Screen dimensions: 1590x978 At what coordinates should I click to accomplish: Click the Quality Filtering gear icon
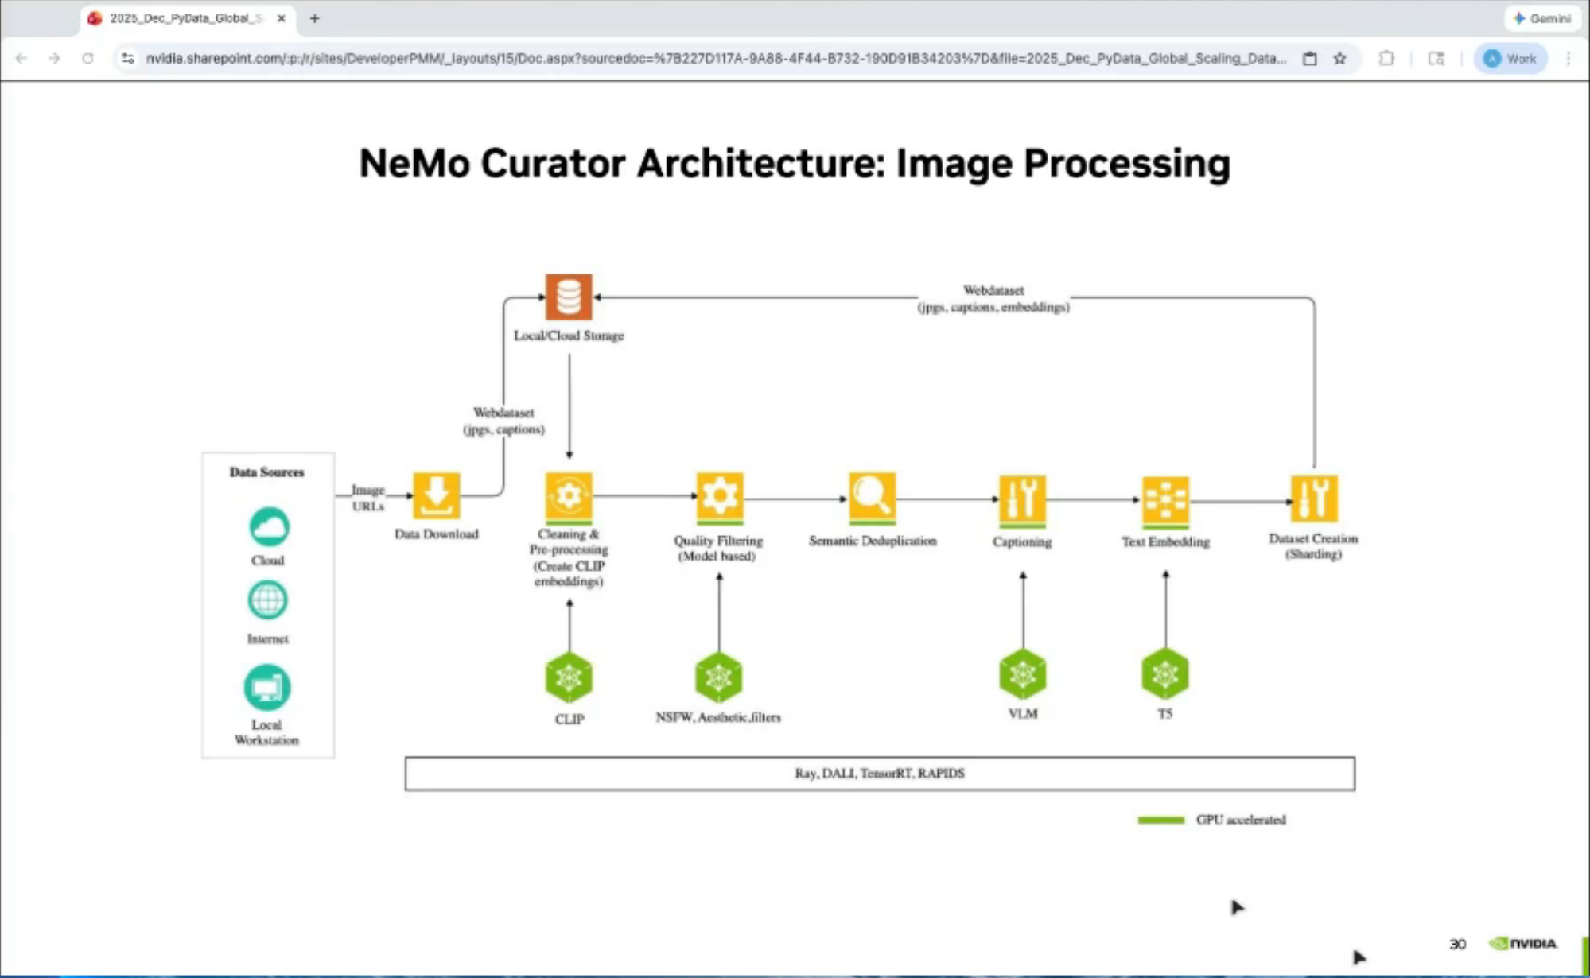coord(719,497)
